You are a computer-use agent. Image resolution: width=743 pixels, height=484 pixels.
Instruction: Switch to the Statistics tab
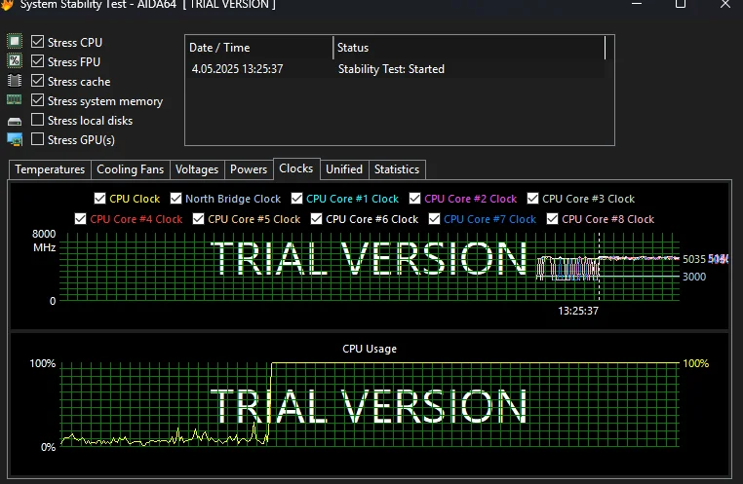[x=397, y=169]
